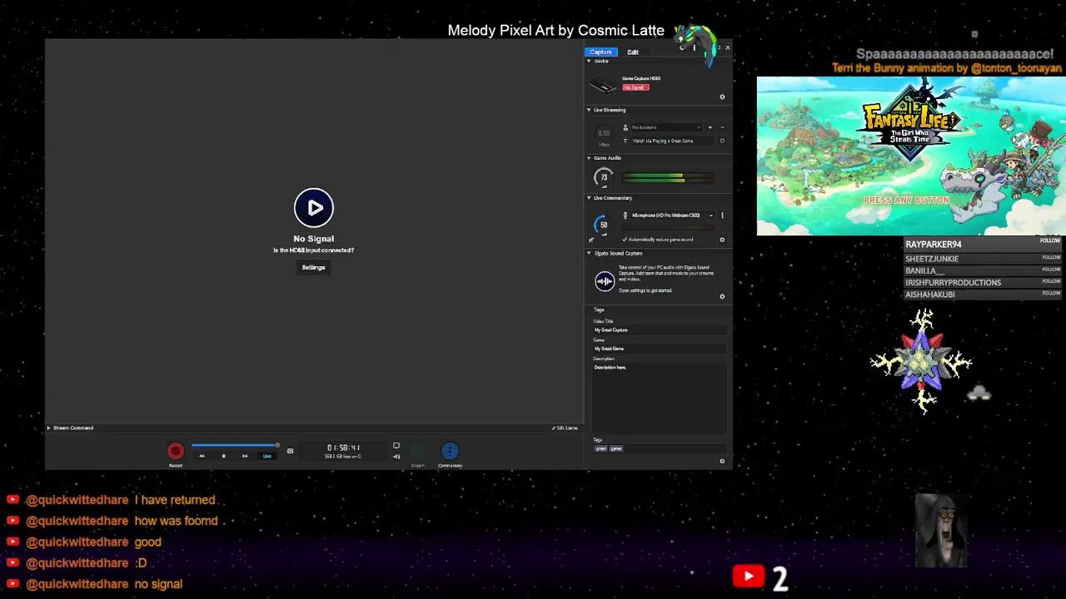Collapse the Device section
This screenshot has height=599, width=1066.
589,61
